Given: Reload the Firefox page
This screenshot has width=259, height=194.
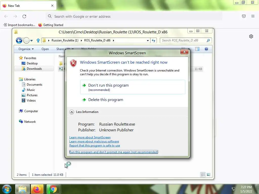Looking at the screenshot, I should 24,16.
